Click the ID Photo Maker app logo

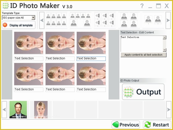pyautogui.click(x=5, y=5)
